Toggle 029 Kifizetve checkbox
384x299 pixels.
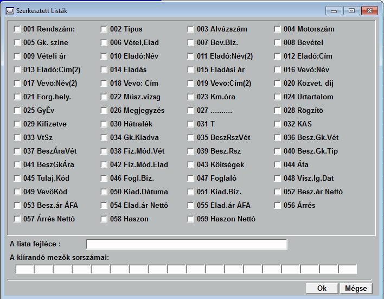(x=17, y=124)
